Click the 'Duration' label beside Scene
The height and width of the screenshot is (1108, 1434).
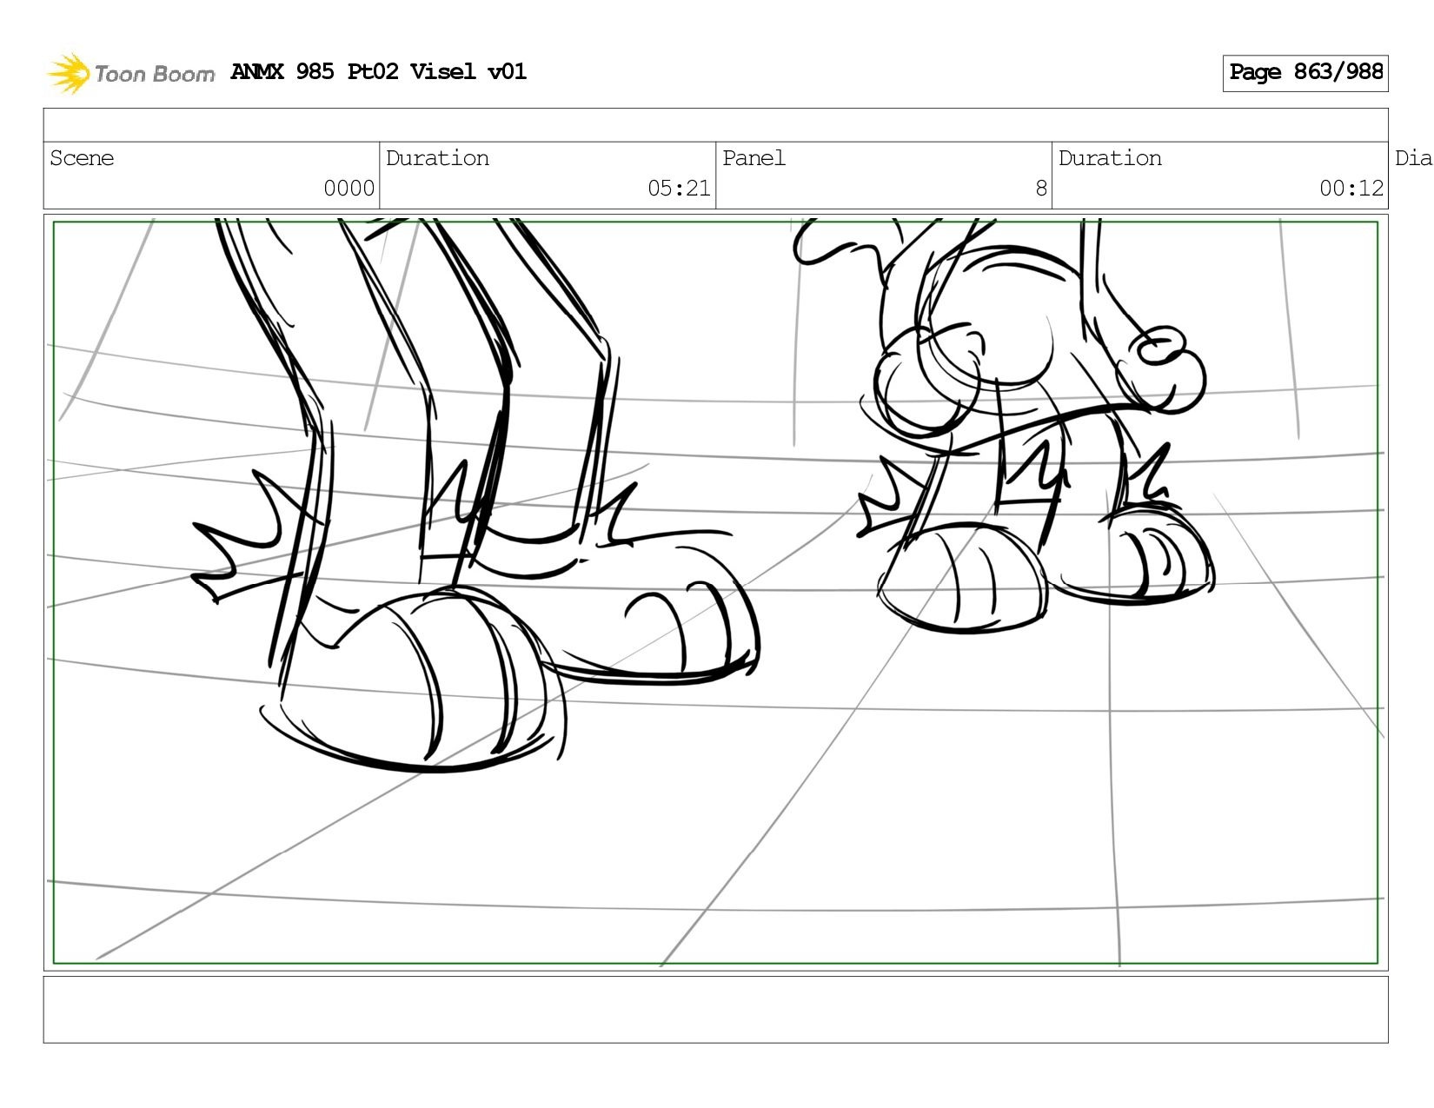(x=437, y=158)
